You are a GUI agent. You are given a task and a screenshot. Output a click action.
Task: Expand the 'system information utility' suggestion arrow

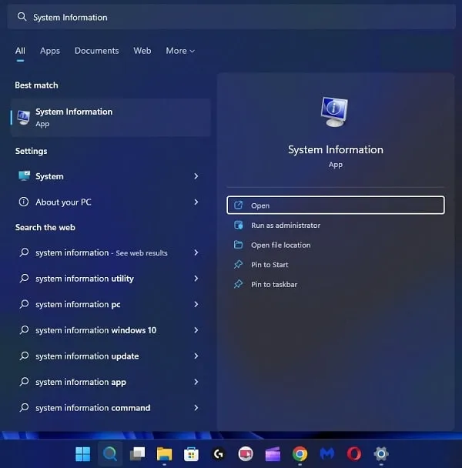click(x=196, y=279)
